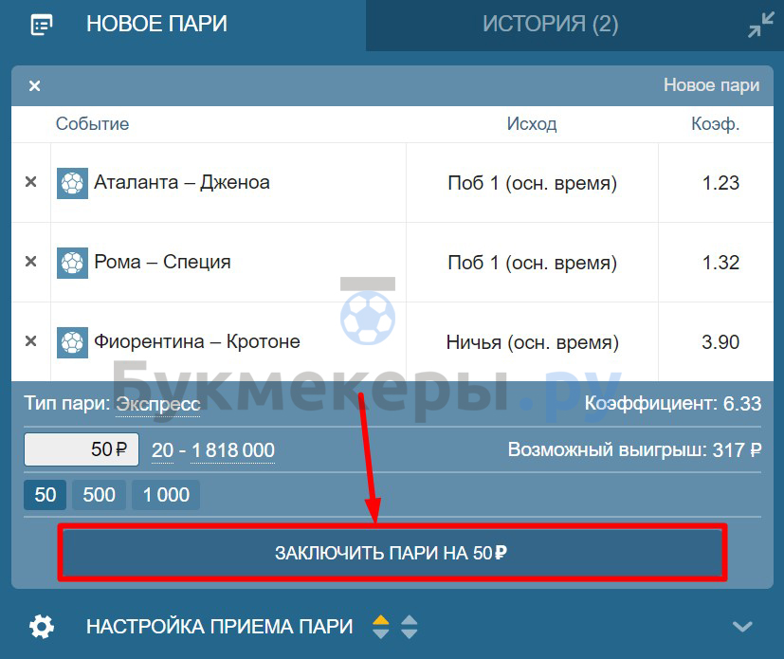
Task: Close the Новое пари panel with X
Action: [34, 86]
